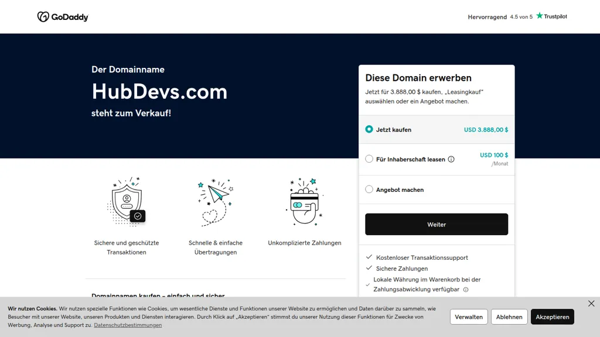Click the info icon next to leasen
The width and height of the screenshot is (600, 337).
coord(451,159)
